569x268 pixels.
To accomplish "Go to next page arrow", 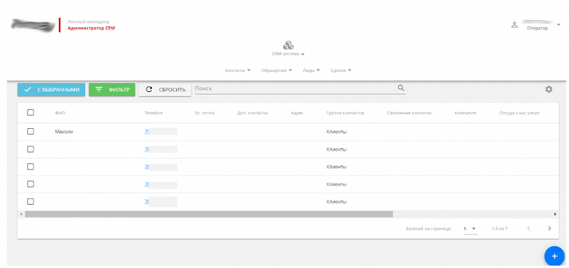I will click(549, 229).
